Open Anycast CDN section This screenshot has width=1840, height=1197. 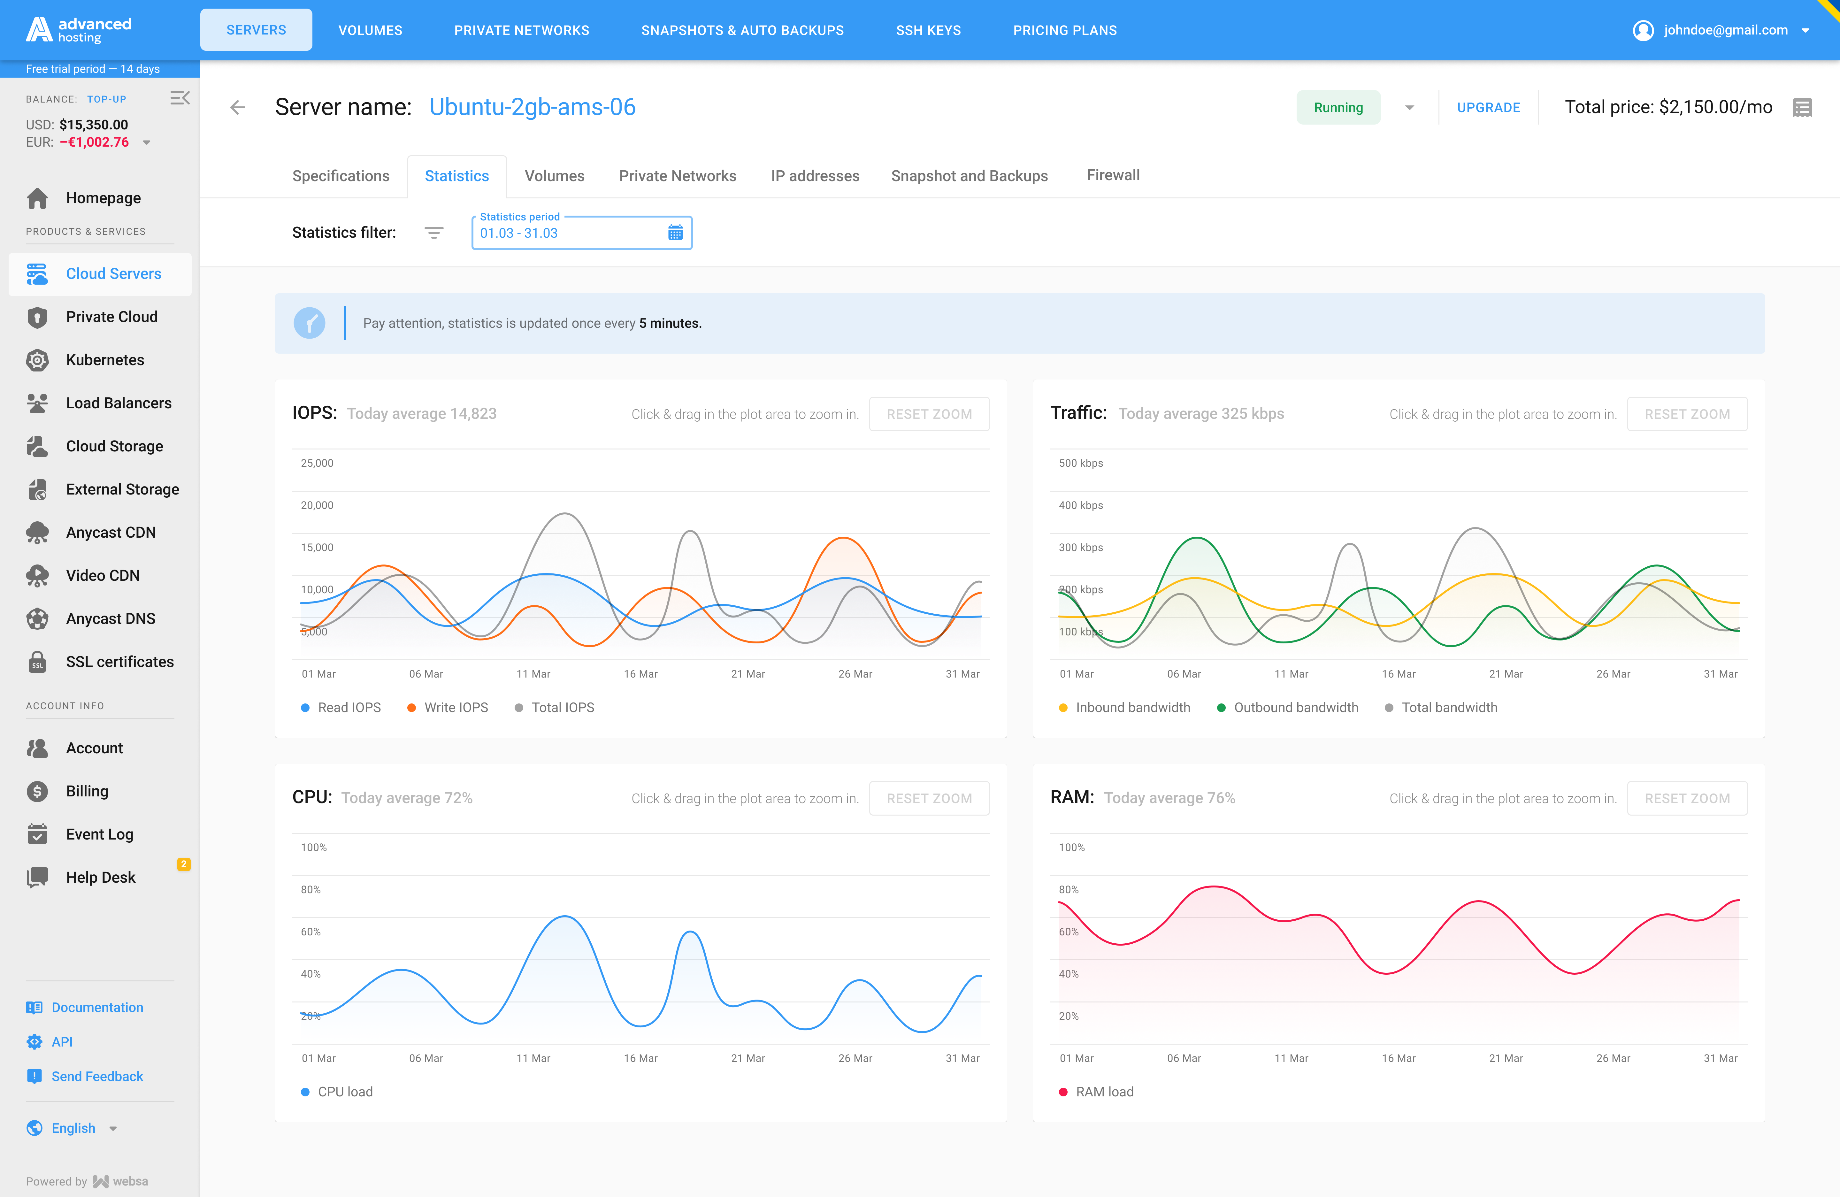click(x=101, y=533)
